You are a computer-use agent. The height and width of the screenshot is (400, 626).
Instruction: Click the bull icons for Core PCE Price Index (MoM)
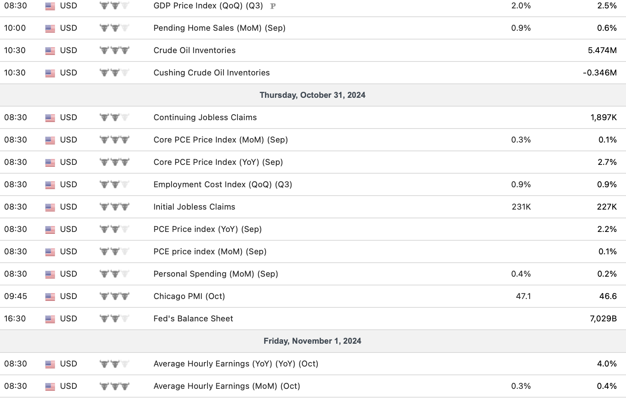point(114,140)
